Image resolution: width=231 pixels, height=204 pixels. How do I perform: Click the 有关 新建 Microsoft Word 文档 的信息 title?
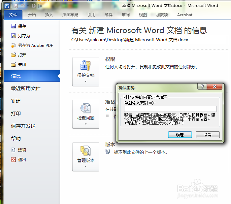click(x=139, y=30)
